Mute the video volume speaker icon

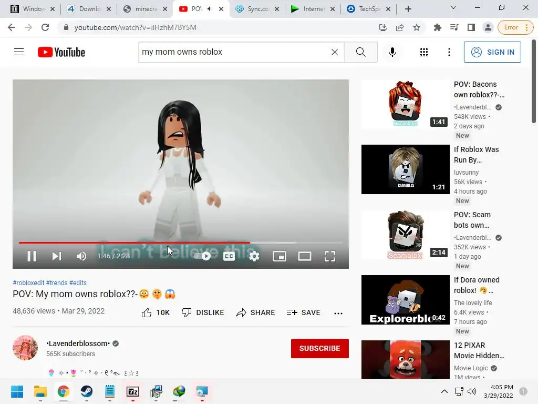[81, 256]
